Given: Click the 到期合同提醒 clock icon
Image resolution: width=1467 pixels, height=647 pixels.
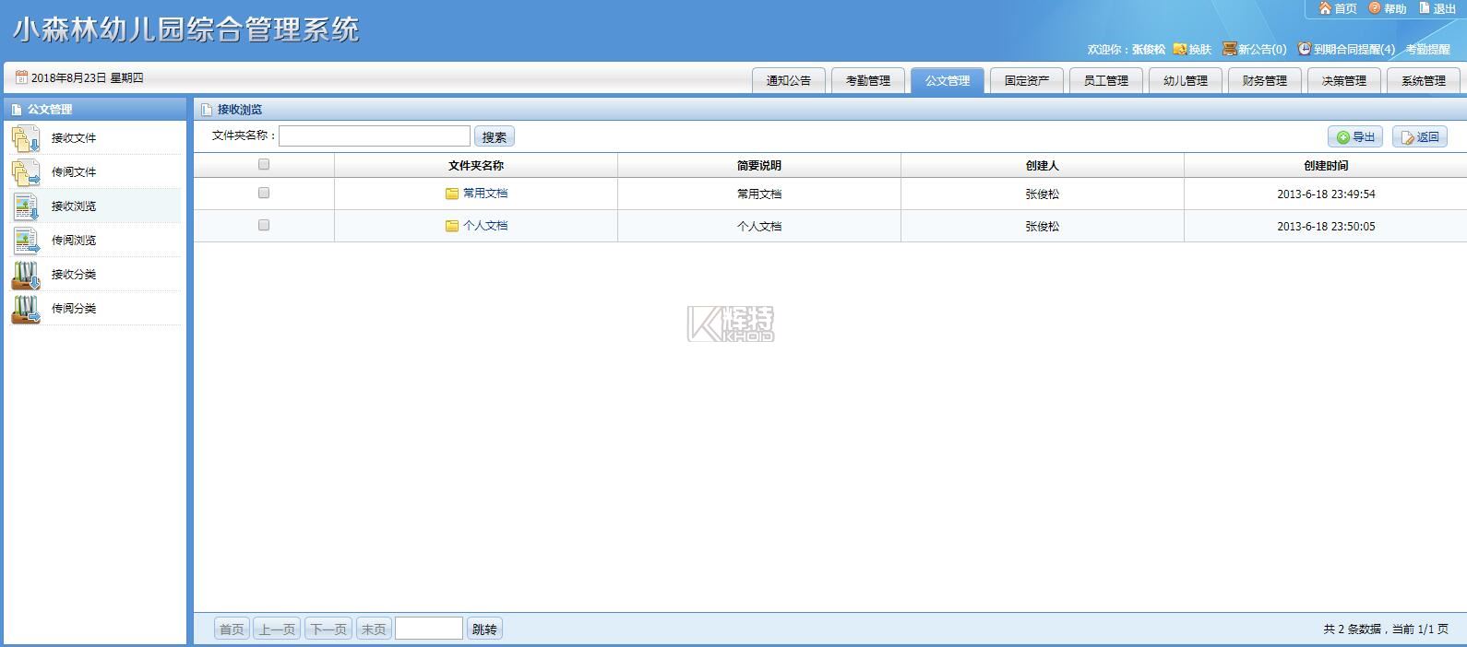Looking at the screenshot, I should pyautogui.click(x=1304, y=49).
